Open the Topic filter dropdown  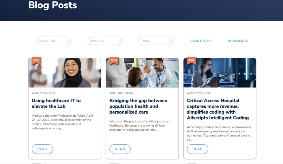[x=156, y=41]
